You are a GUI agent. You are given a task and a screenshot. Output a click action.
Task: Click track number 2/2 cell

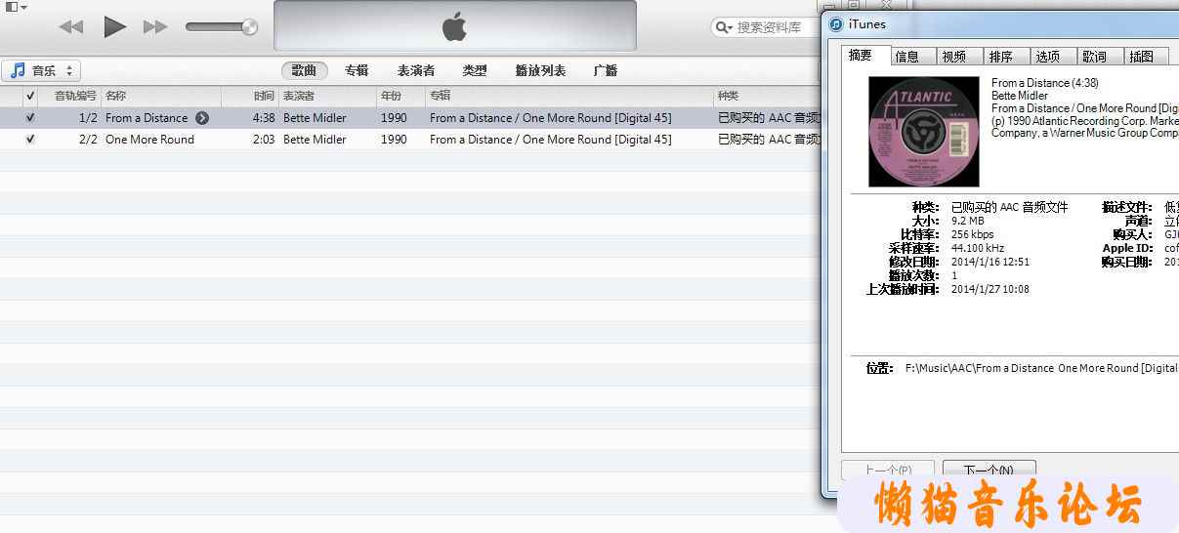(x=88, y=140)
